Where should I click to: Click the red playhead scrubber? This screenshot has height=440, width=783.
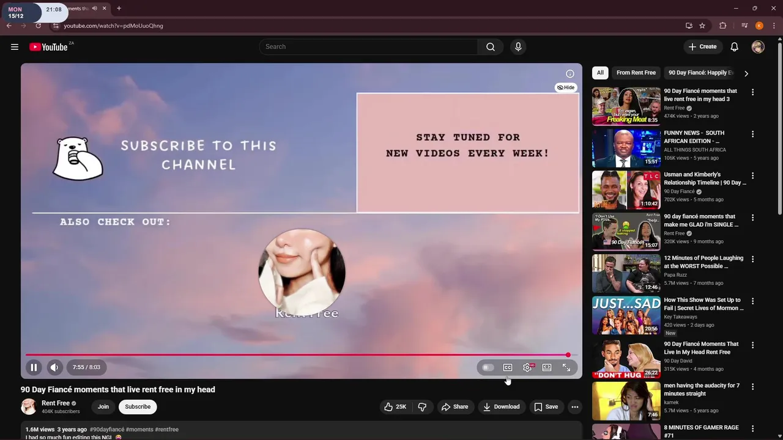pos(568,355)
